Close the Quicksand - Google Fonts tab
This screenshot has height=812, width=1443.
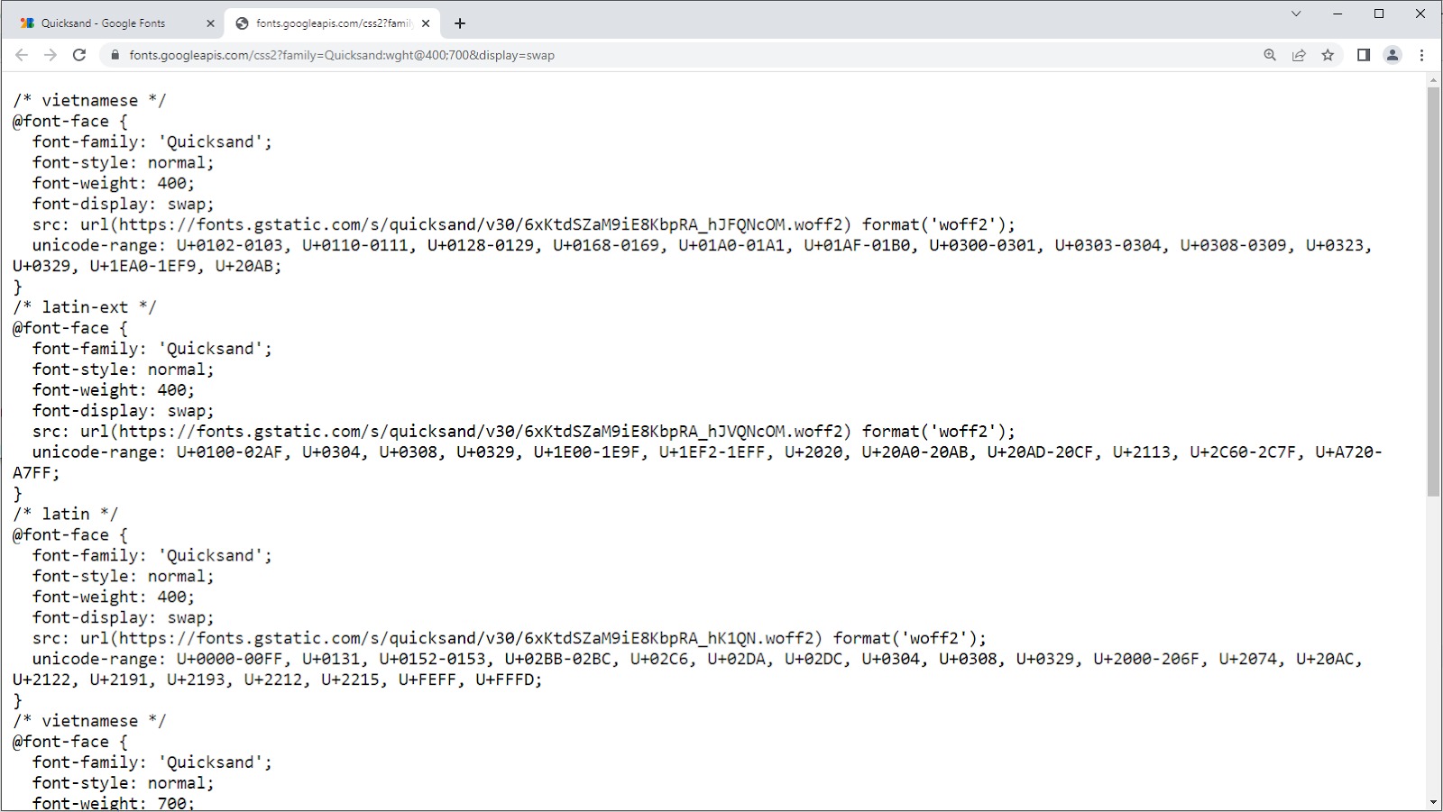click(210, 23)
